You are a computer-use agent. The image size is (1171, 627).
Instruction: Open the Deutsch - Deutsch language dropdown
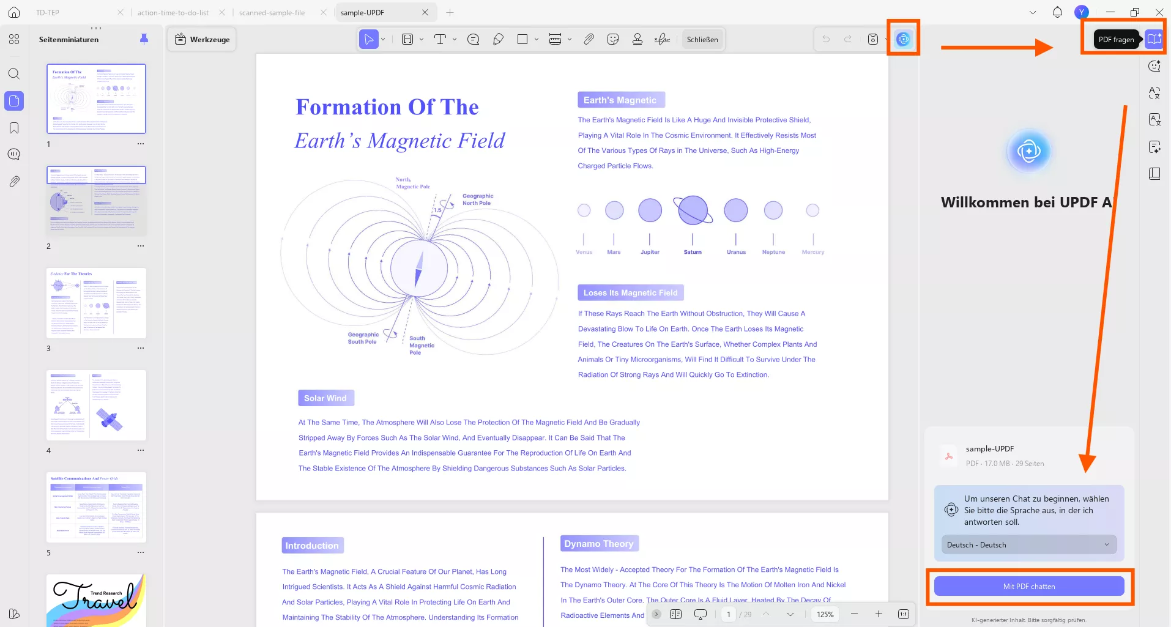click(x=1028, y=544)
